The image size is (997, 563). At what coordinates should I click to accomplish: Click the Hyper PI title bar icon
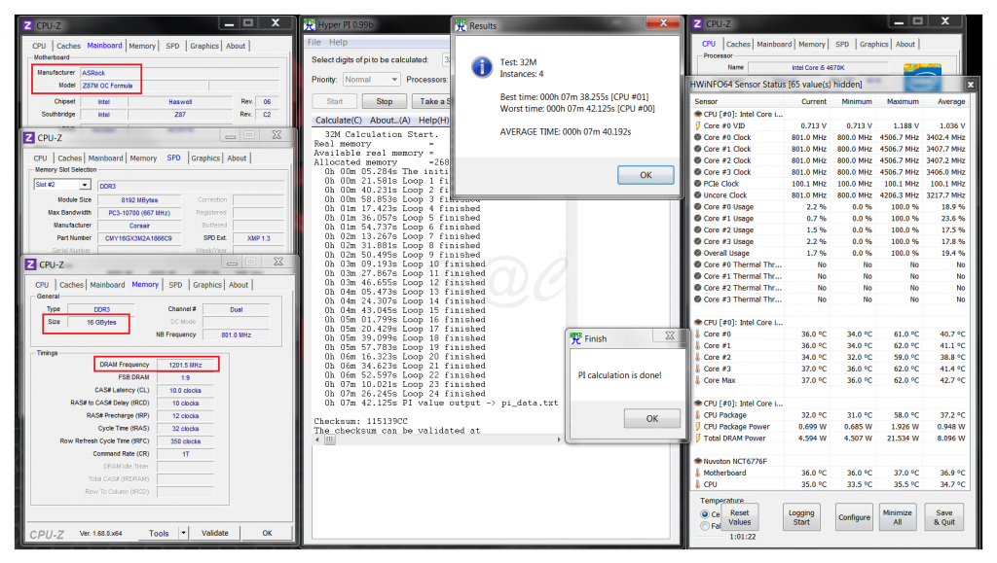311,24
